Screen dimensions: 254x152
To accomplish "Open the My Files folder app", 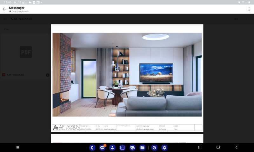I will coord(142,148).
